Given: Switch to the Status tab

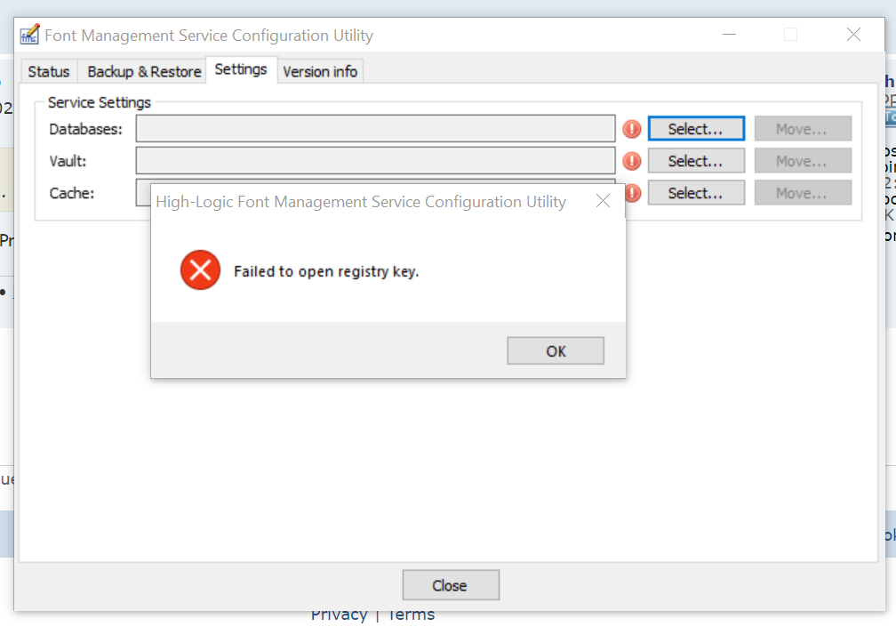Looking at the screenshot, I should pos(49,71).
